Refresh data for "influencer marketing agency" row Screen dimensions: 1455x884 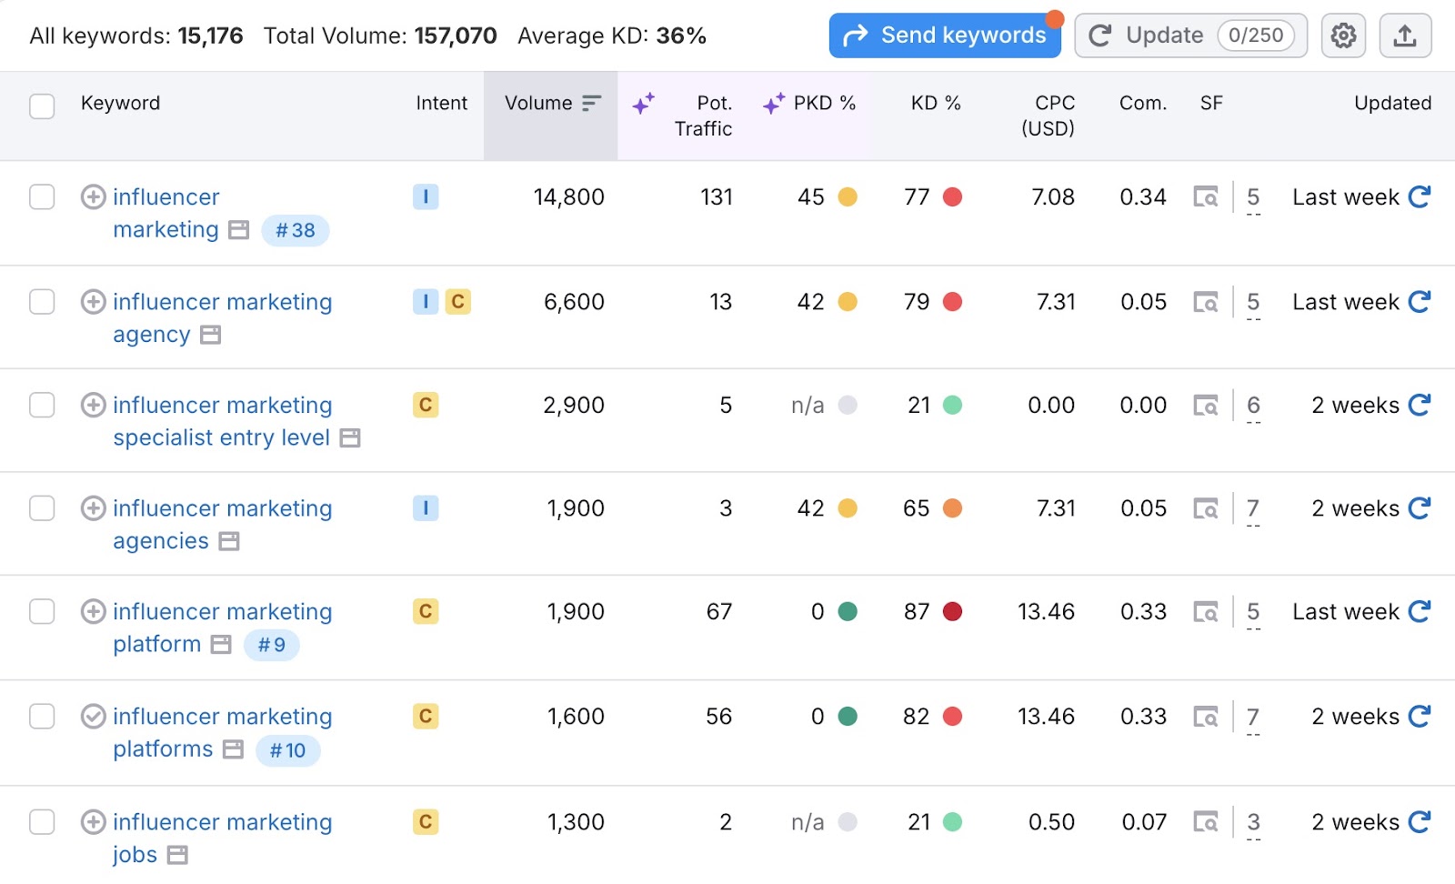(x=1420, y=302)
